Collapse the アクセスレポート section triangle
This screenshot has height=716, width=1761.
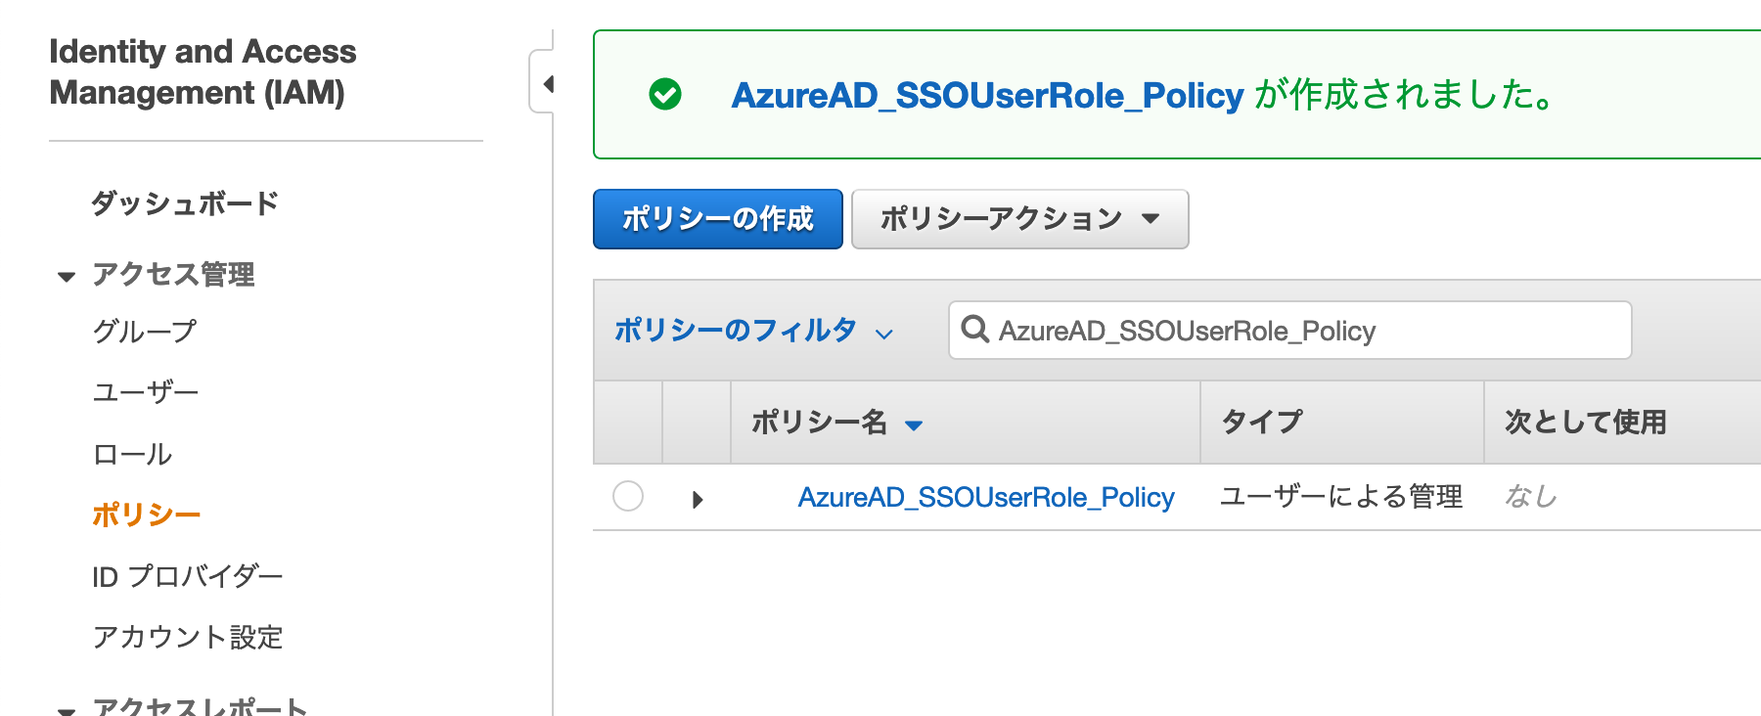point(67,710)
